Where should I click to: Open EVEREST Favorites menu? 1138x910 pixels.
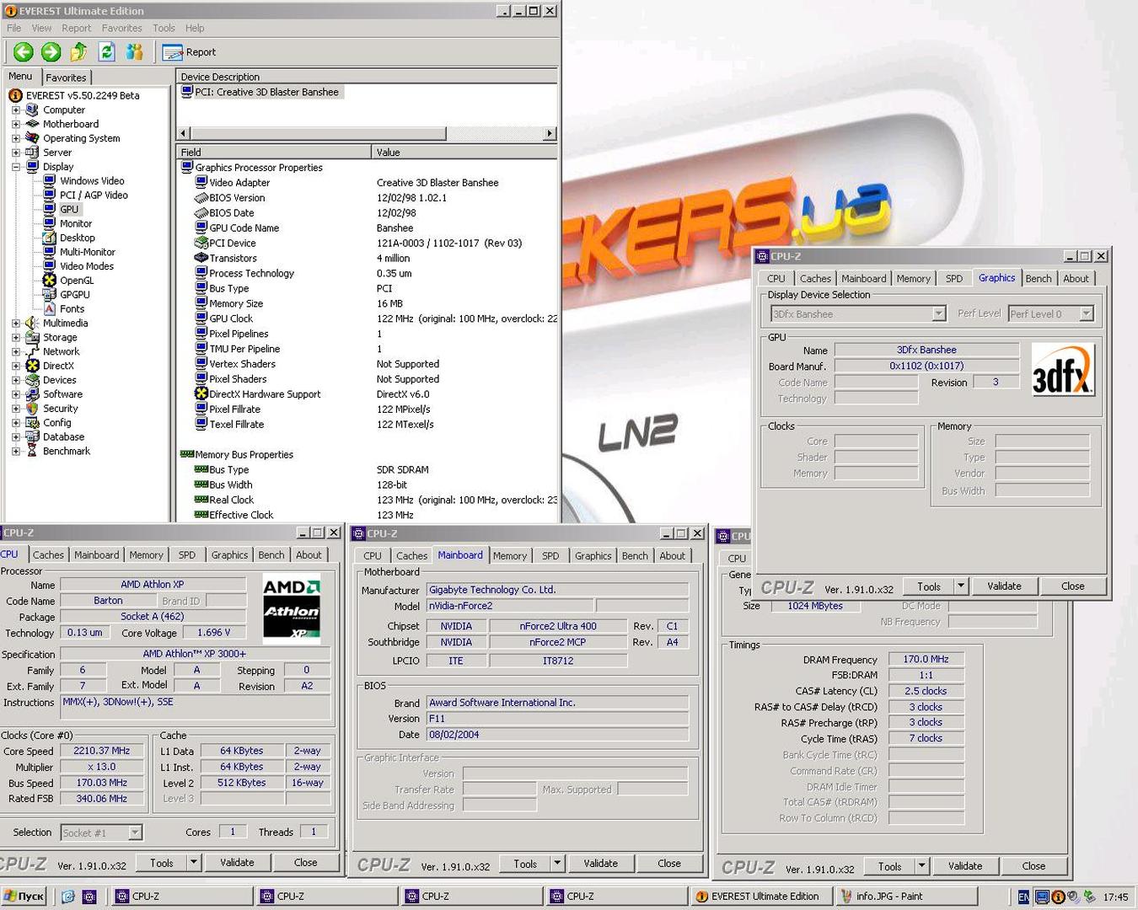click(121, 28)
